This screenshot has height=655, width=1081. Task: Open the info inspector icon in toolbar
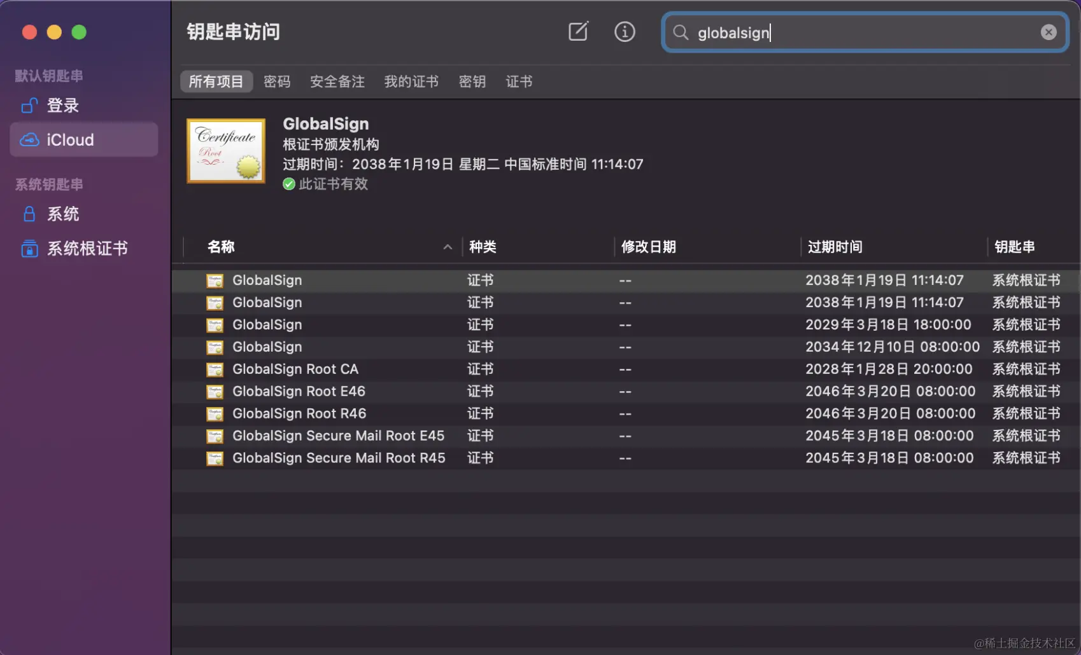coord(625,32)
